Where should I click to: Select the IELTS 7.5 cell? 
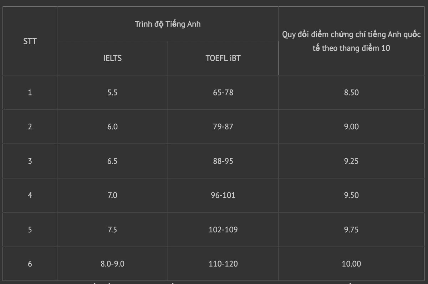112,230
